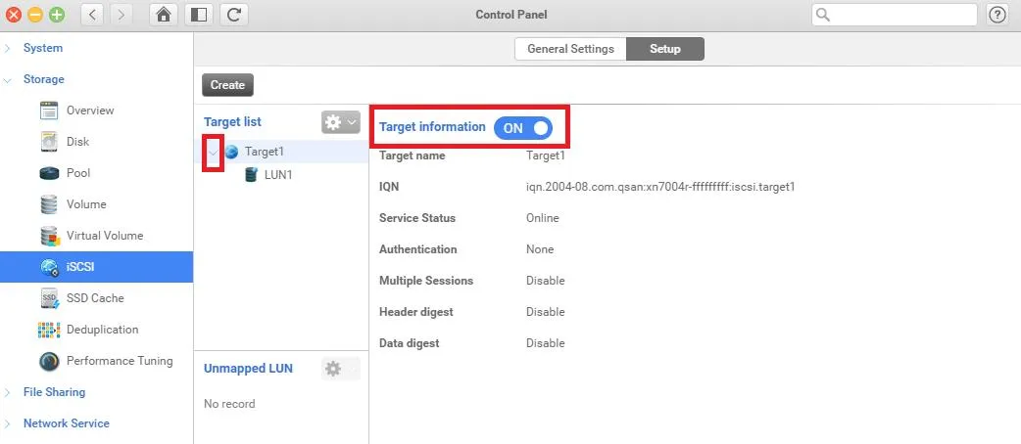
Task: Switch to the General Settings tab
Action: click(570, 49)
